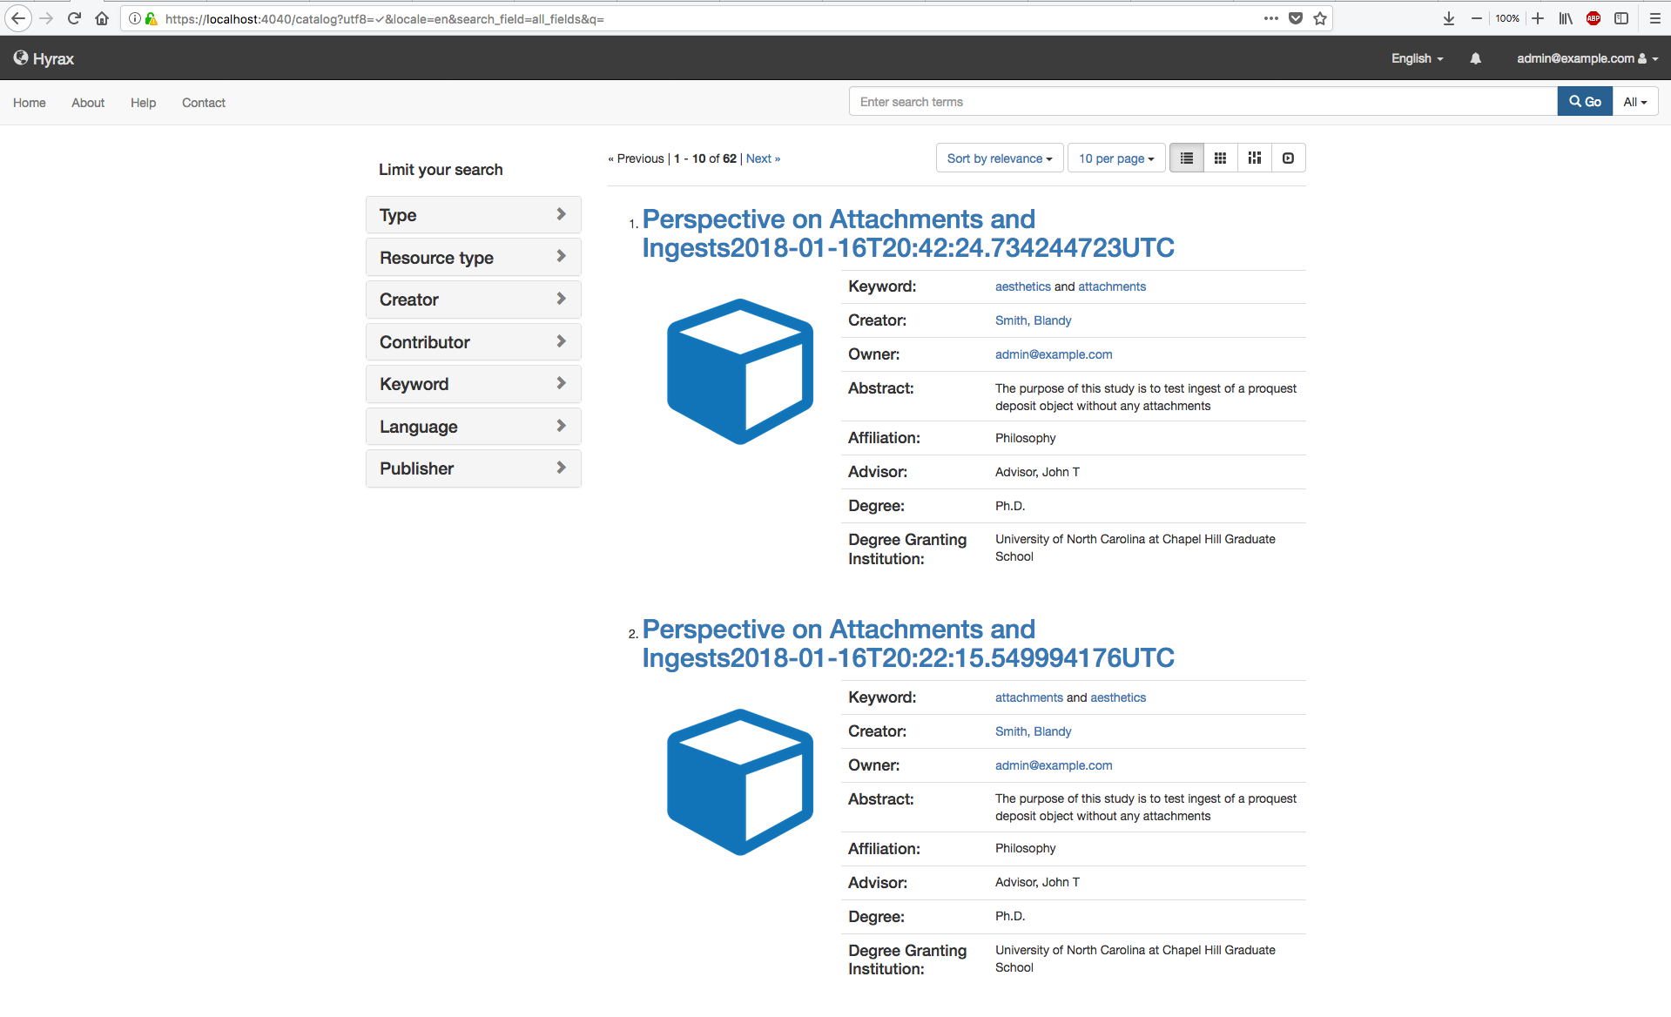The height and width of the screenshot is (1017, 1671).
Task: Open admin@example.com user menu
Action: (x=1587, y=58)
